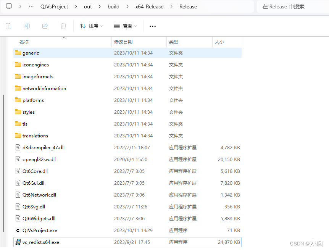
Task: Sort by size (大小) column header
Action: click(x=219, y=42)
